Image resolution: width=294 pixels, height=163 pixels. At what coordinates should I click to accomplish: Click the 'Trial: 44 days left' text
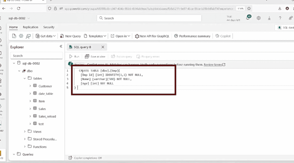[233, 18]
